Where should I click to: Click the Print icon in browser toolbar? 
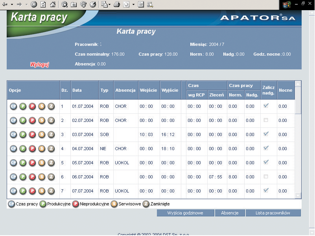point(116,5)
